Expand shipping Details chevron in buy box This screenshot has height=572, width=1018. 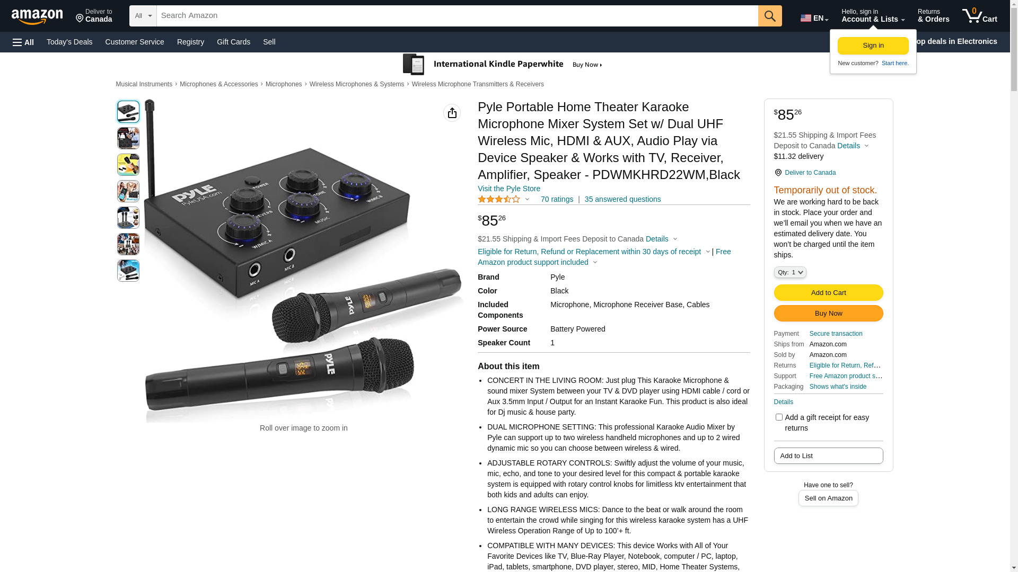pyautogui.click(x=866, y=146)
